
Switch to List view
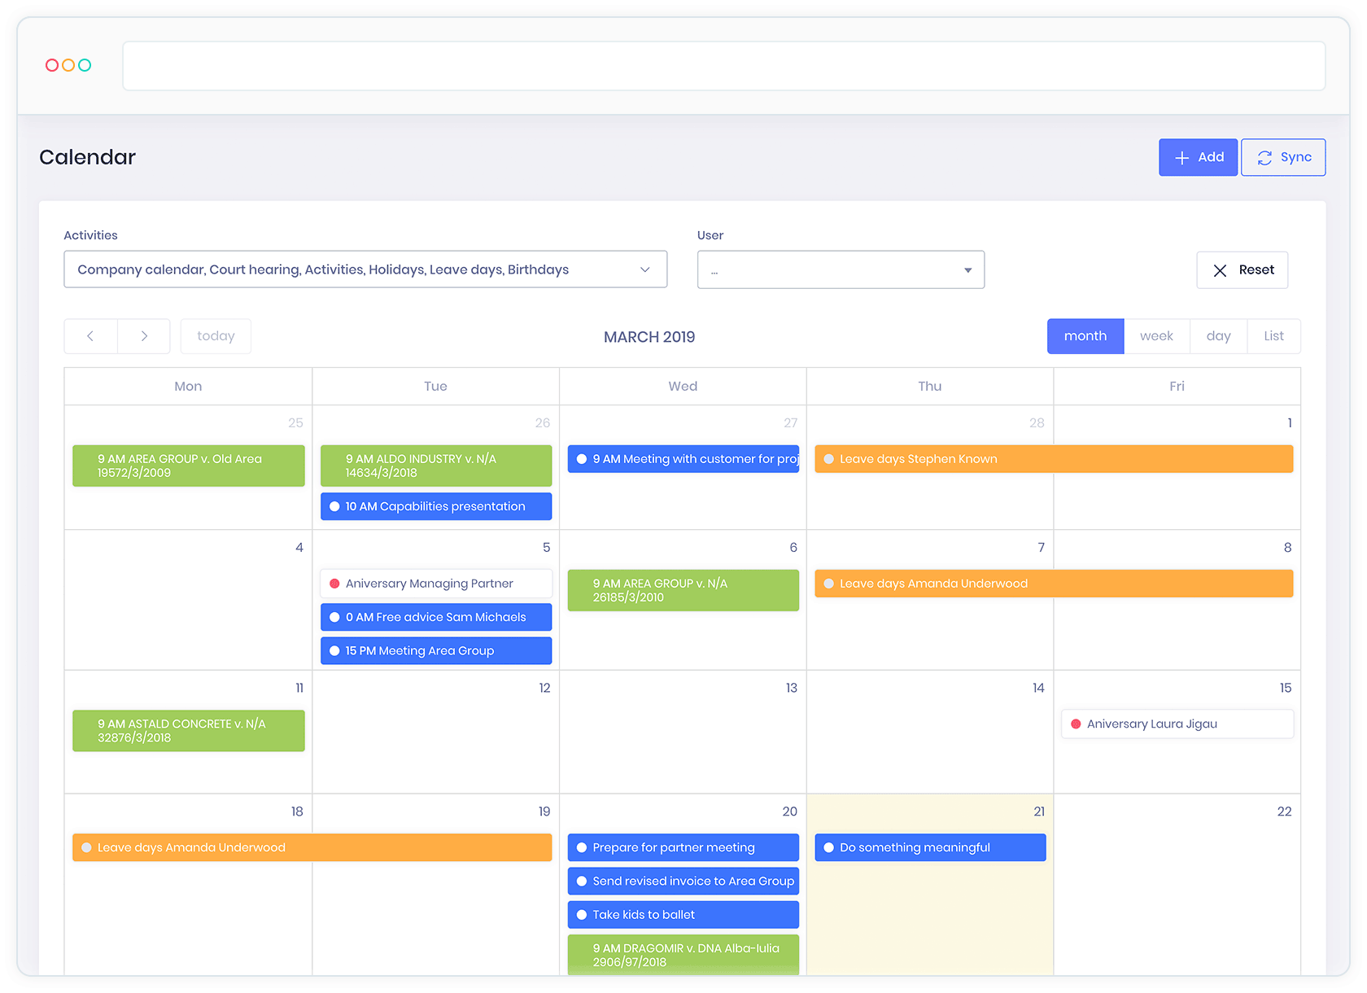pos(1273,336)
